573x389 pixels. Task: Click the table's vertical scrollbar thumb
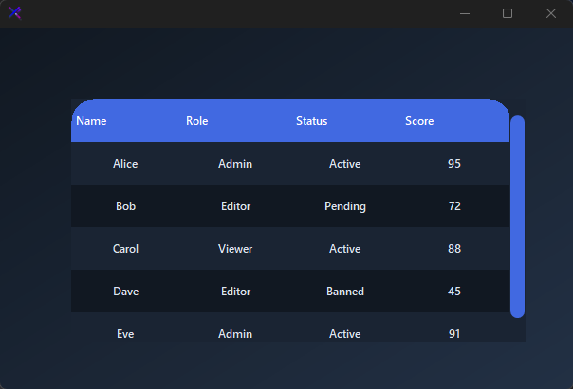[517, 217]
